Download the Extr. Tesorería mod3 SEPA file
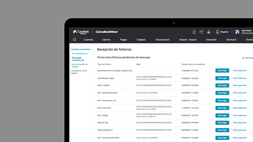This screenshot has height=142, width=253. (x=222, y=138)
